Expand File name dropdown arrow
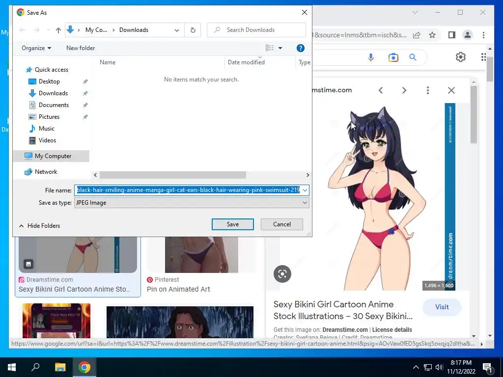Screen dimensions: 503x377 point(305,190)
